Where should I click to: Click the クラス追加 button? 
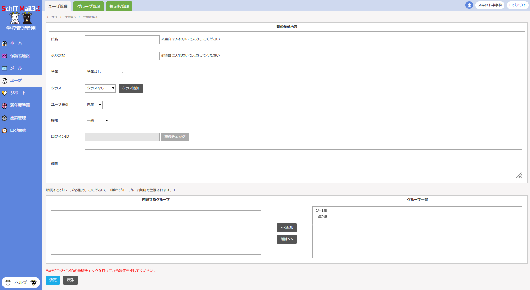131,88
